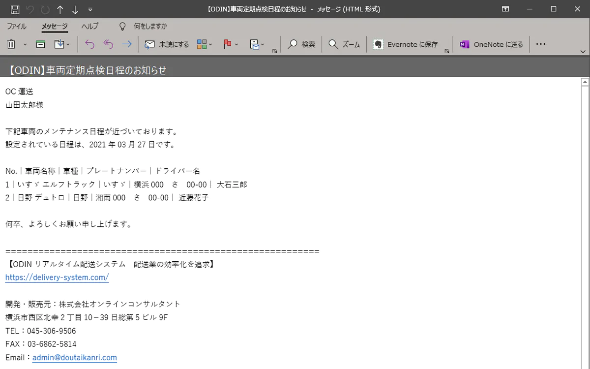Expand the Move to folder dropdown
The image size is (590, 369).
click(62, 44)
